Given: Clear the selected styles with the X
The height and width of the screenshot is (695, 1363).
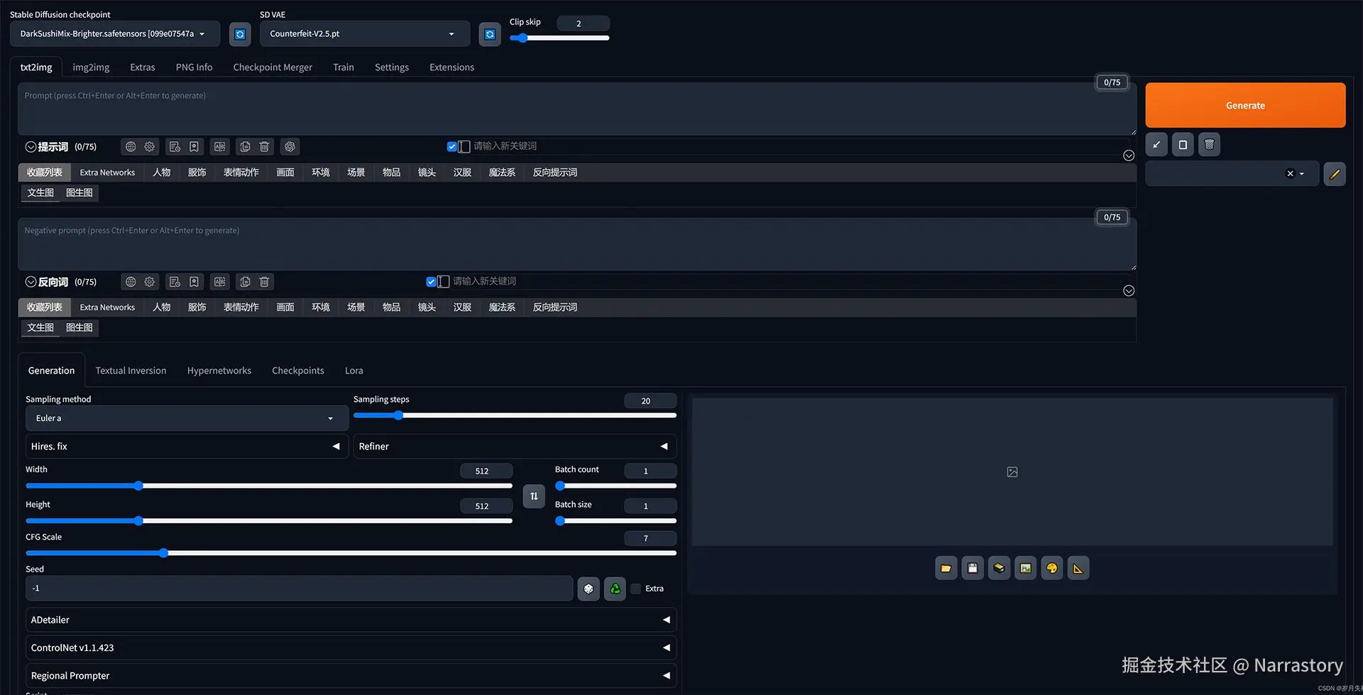Looking at the screenshot, I should [x=1290, y=174].
